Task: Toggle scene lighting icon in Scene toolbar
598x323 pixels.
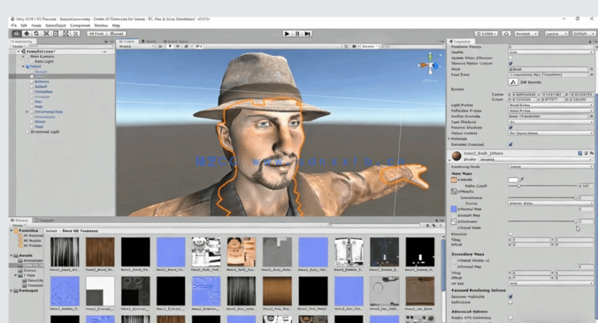Action: click(x=170, y=46)
